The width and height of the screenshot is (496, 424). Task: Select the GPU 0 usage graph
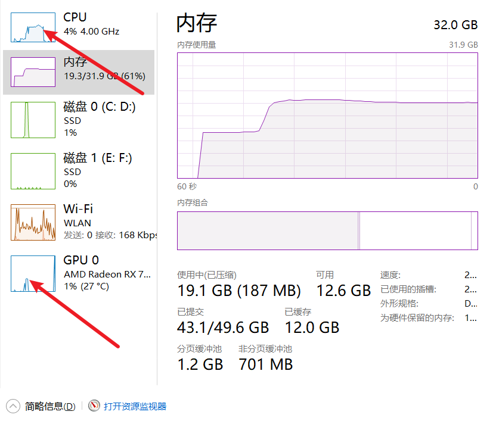tap(33, 273)
